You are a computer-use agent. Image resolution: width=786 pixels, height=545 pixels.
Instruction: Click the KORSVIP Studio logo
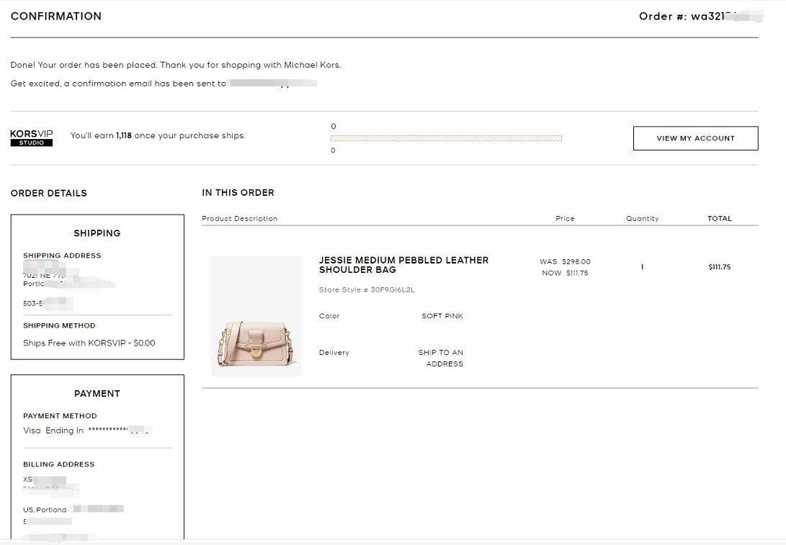[x=32, y=138]
